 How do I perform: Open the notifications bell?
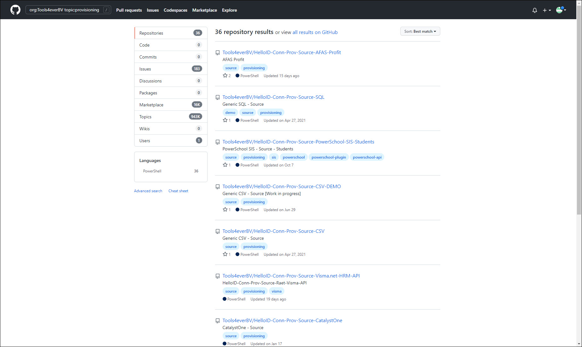pyautogui.click(x=535, y=10)
